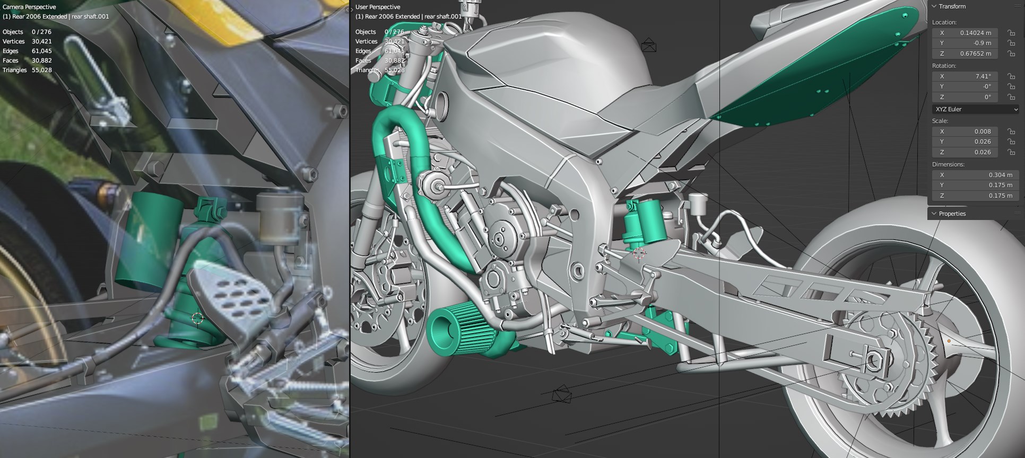Click Triangles 55,028 stat in camera view
This screenshot has width=1025, height=458.
click(27, 70)
